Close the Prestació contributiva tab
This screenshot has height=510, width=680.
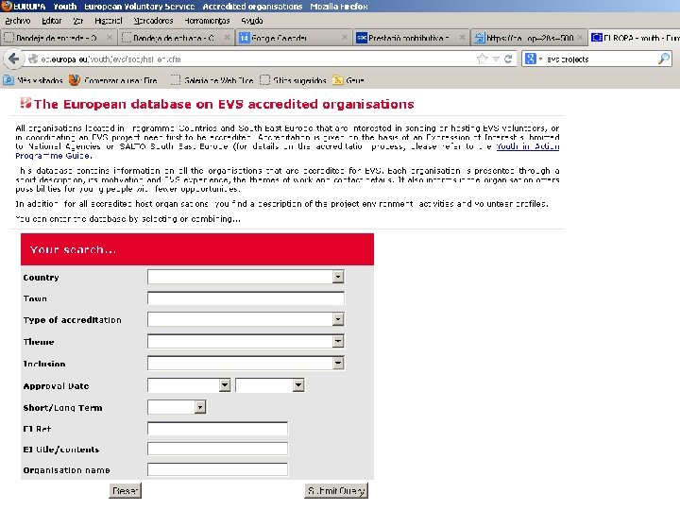(462, 38)
